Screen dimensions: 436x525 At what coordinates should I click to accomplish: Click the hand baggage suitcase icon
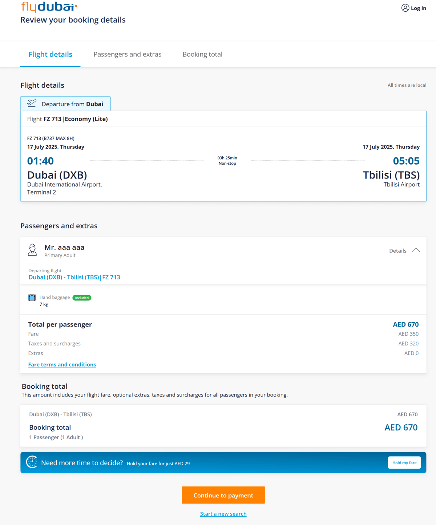(32, 297)
